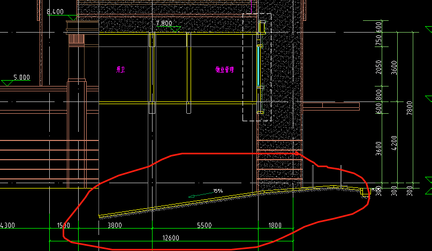Image resolution: width=432 pixels, height=251 pixels.
Task: Select the 7.800 elevation label
Action: (163, 23)
